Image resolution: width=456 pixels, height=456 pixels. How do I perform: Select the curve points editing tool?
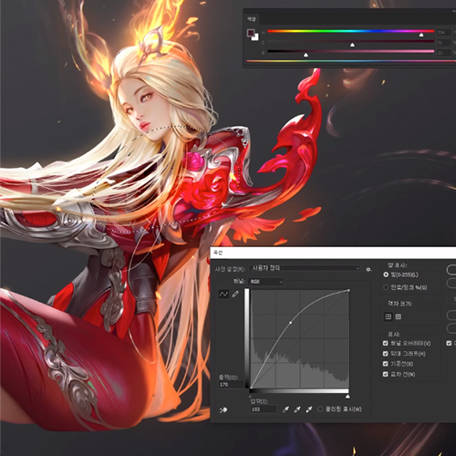[223, 294]
